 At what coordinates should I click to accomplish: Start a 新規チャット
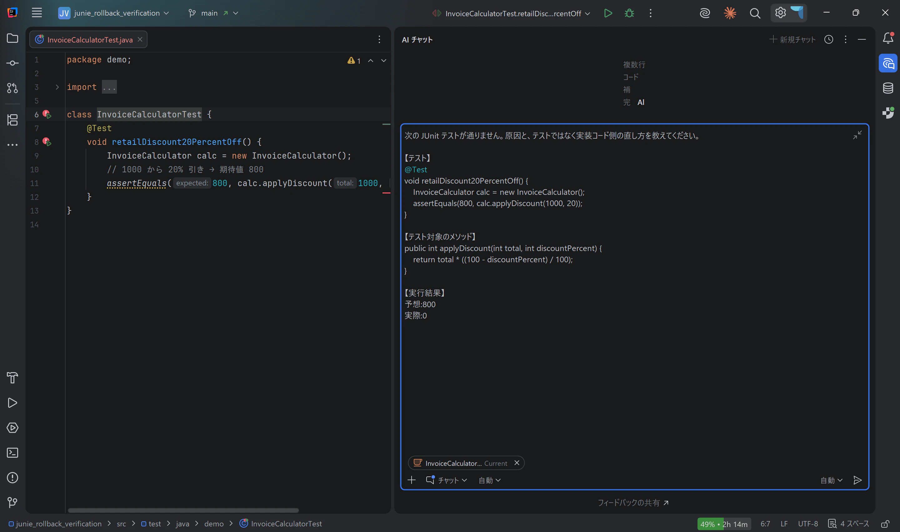click(x=793, y=39)
